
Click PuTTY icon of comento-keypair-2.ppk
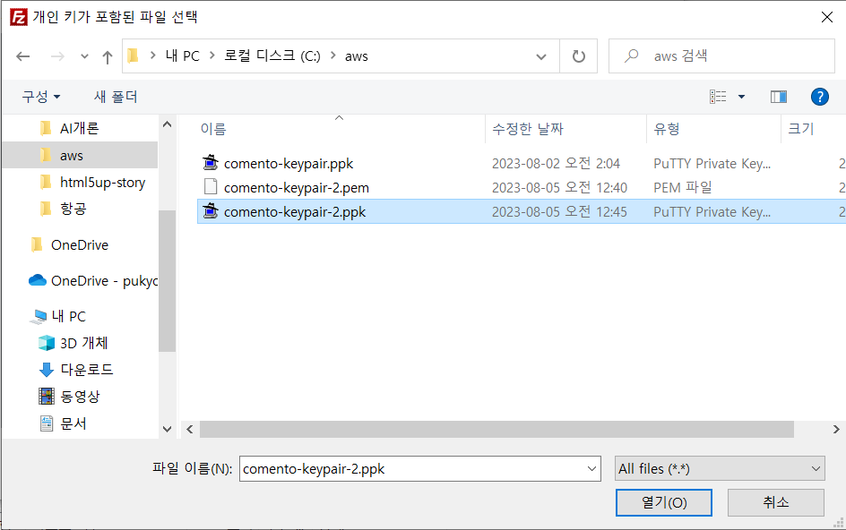coord(211,210)
